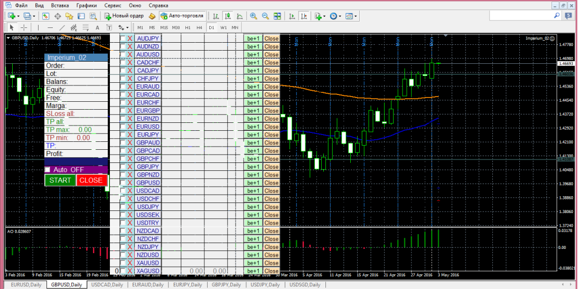Select the trendline drawing tool
This screenshot has height=289, width=579.
tap(62, 27)
